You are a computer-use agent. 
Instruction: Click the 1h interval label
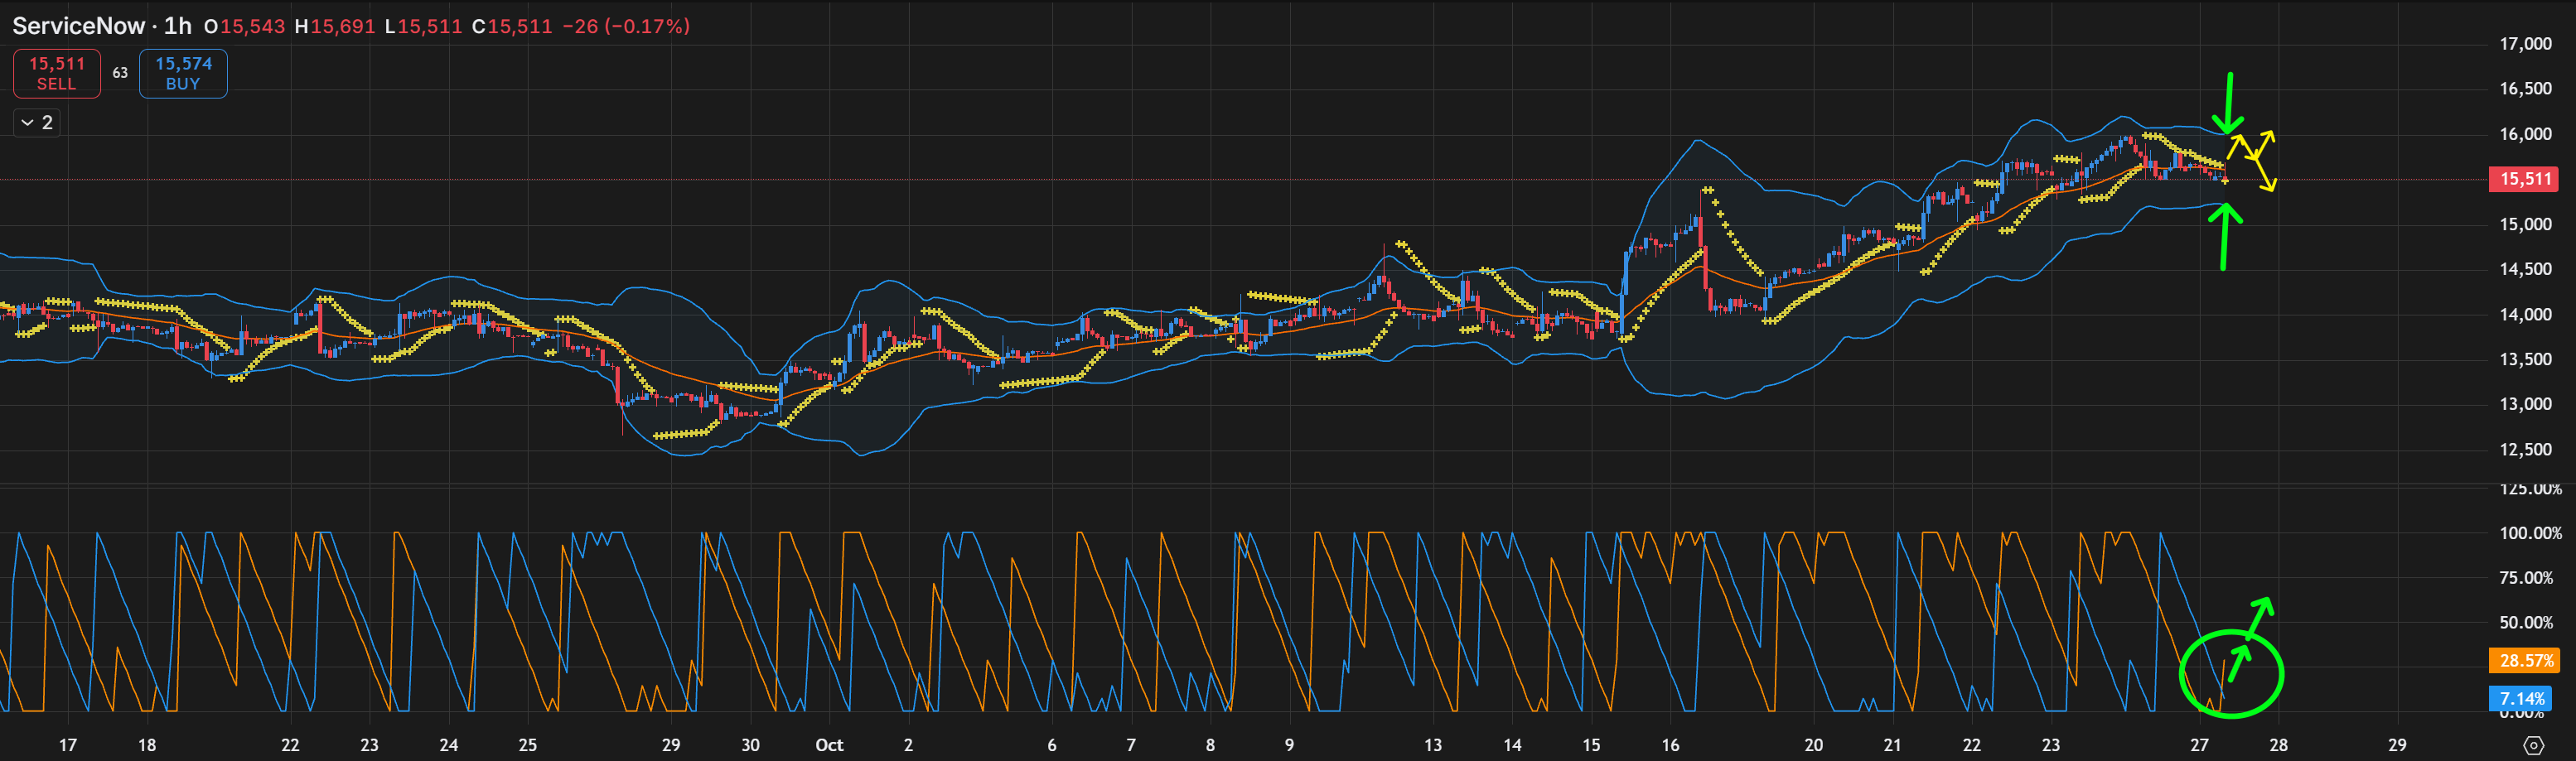(177, 26)
